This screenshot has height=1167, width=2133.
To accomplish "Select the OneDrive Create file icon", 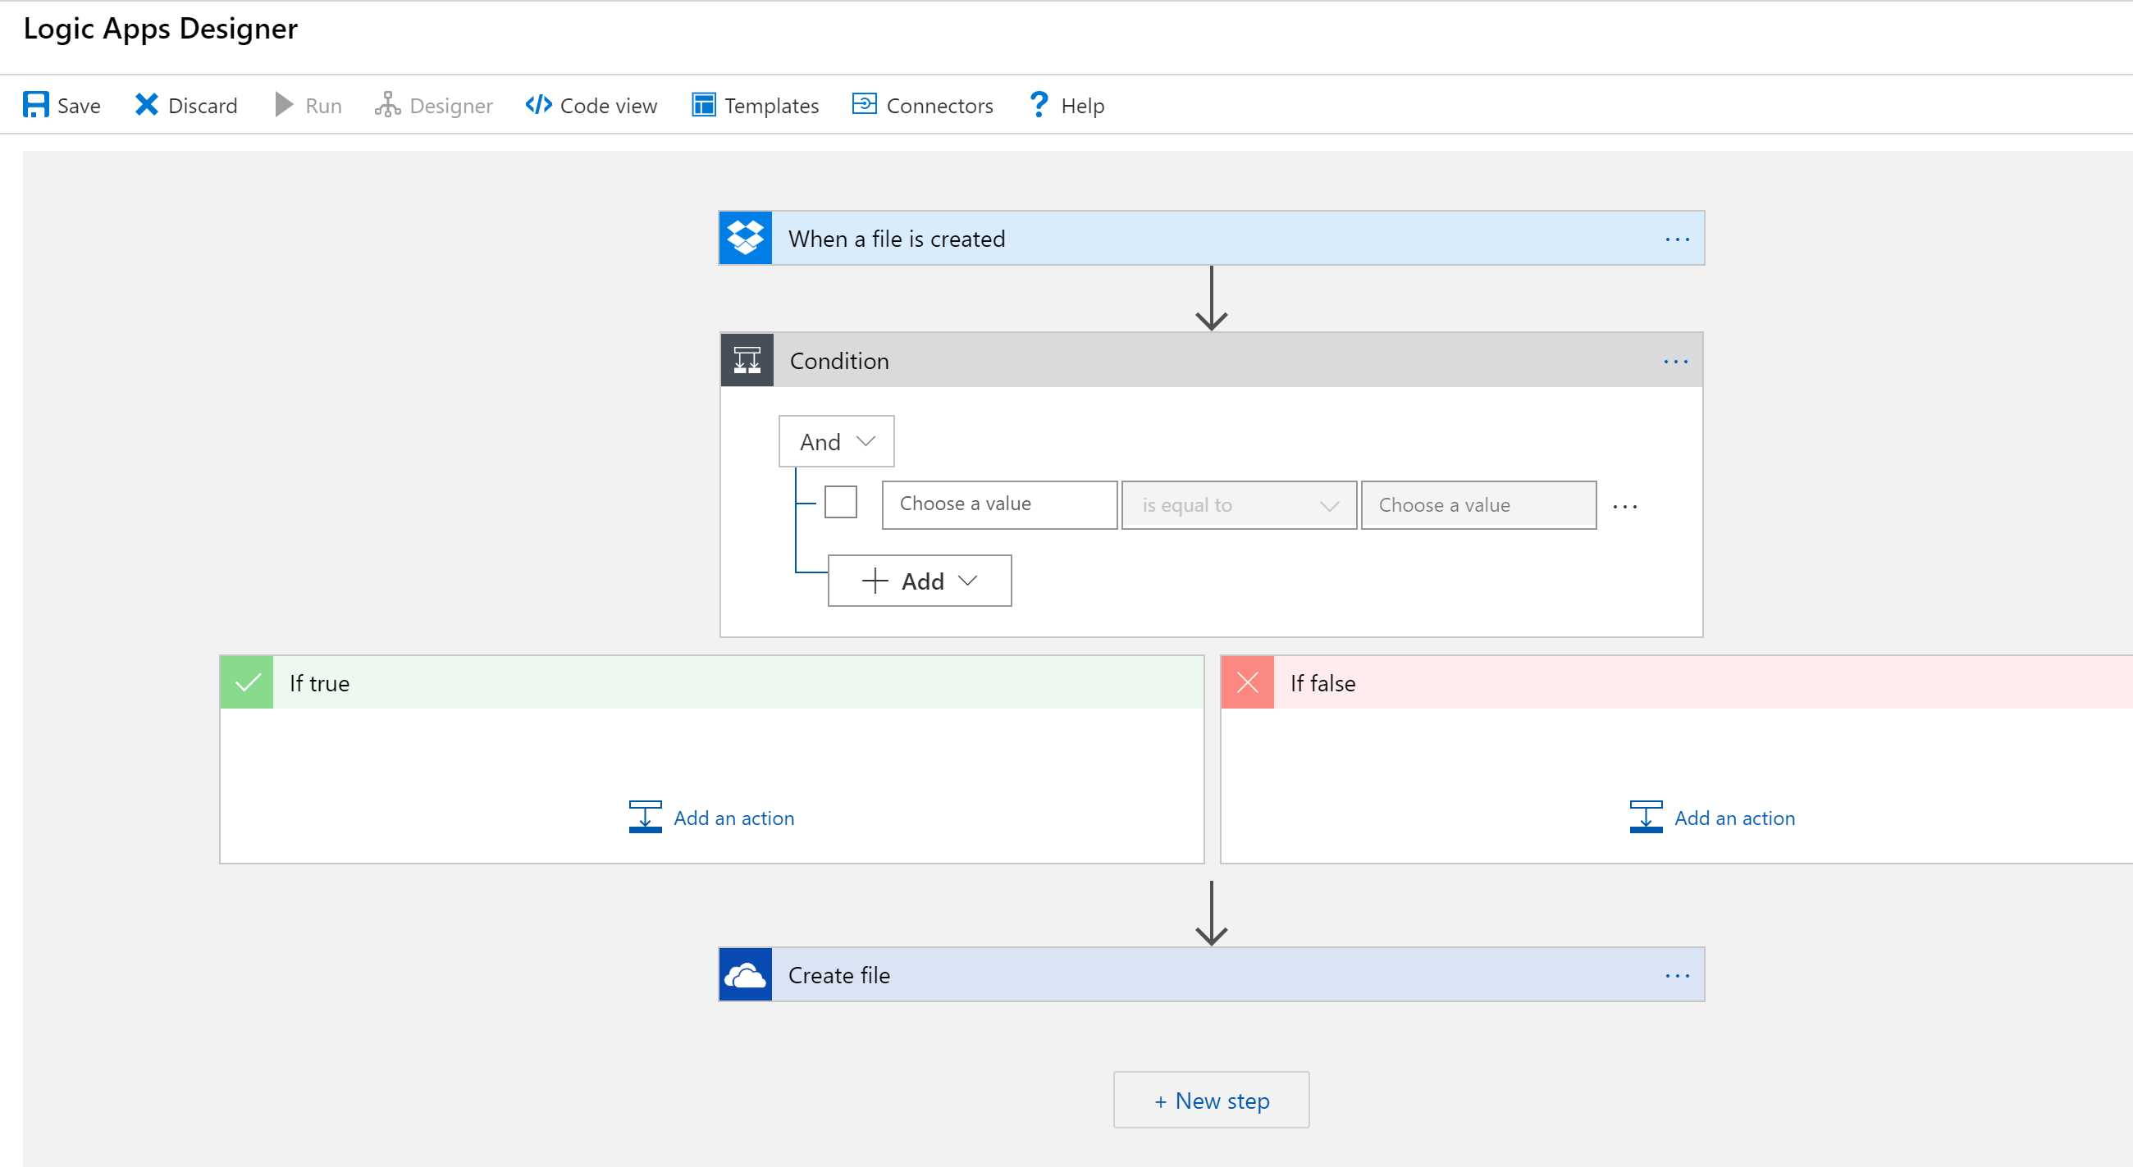I will [x=745, y=974].
